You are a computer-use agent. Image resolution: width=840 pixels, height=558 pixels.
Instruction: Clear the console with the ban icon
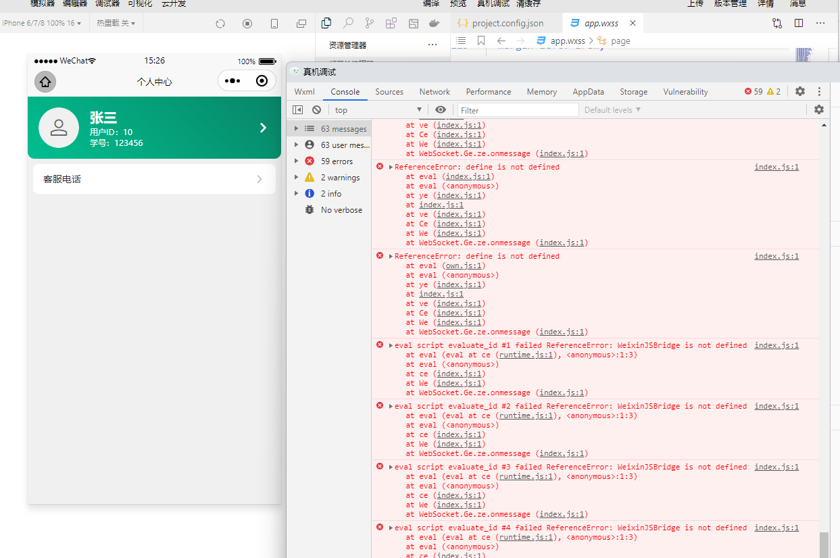(316, 110)
